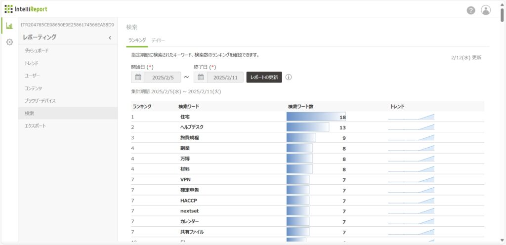Click the search word 共有ファイル
506x245 pixels.
coord(192,232)
